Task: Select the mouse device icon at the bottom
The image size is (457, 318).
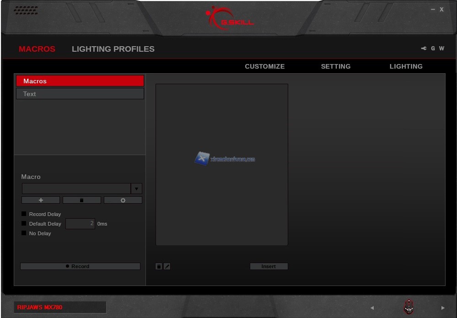Action: pos(409,307)
